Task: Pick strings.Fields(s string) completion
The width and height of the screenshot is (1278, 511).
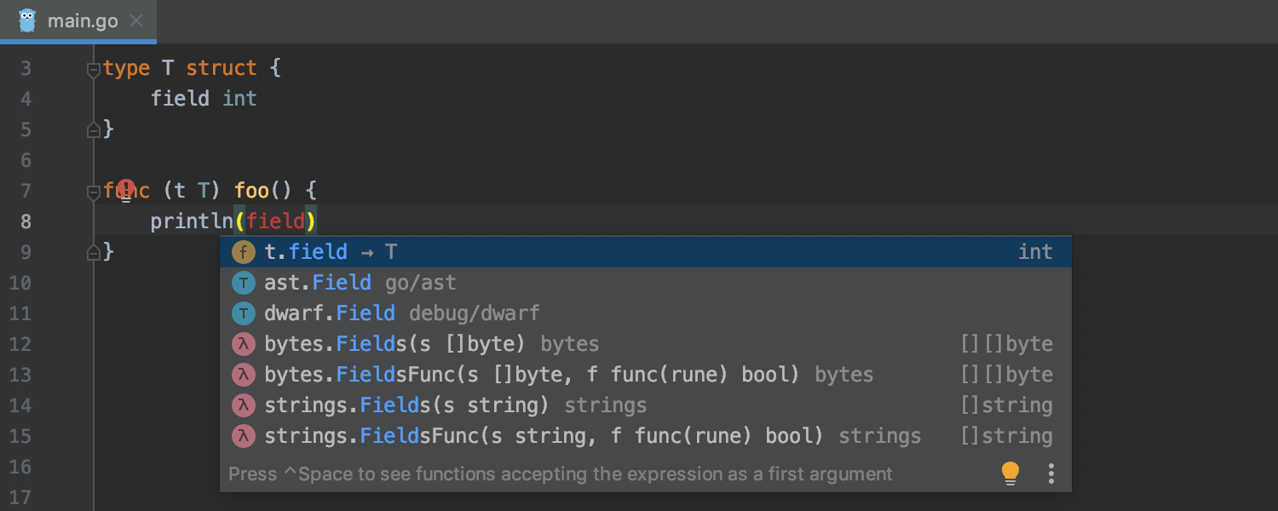Action: [x=646, y=405]
